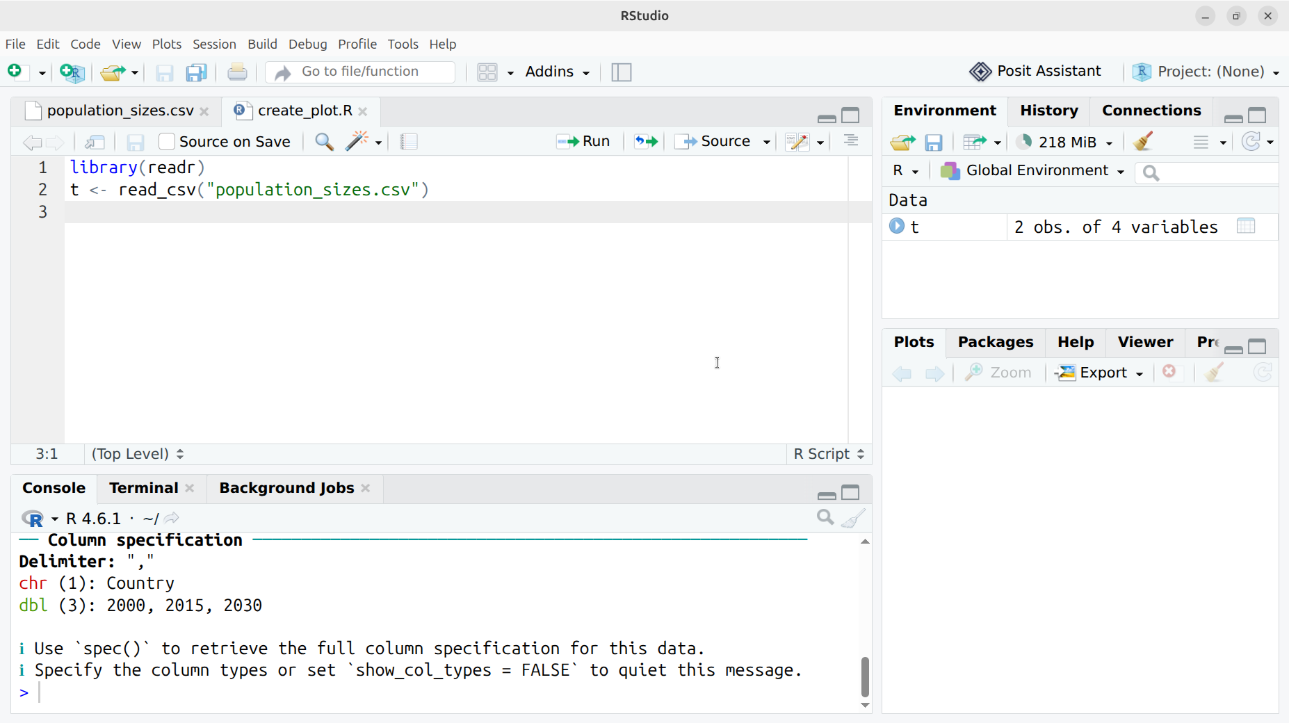
Task: Click the Zoom button in Plots
Action: pos(998,373)
